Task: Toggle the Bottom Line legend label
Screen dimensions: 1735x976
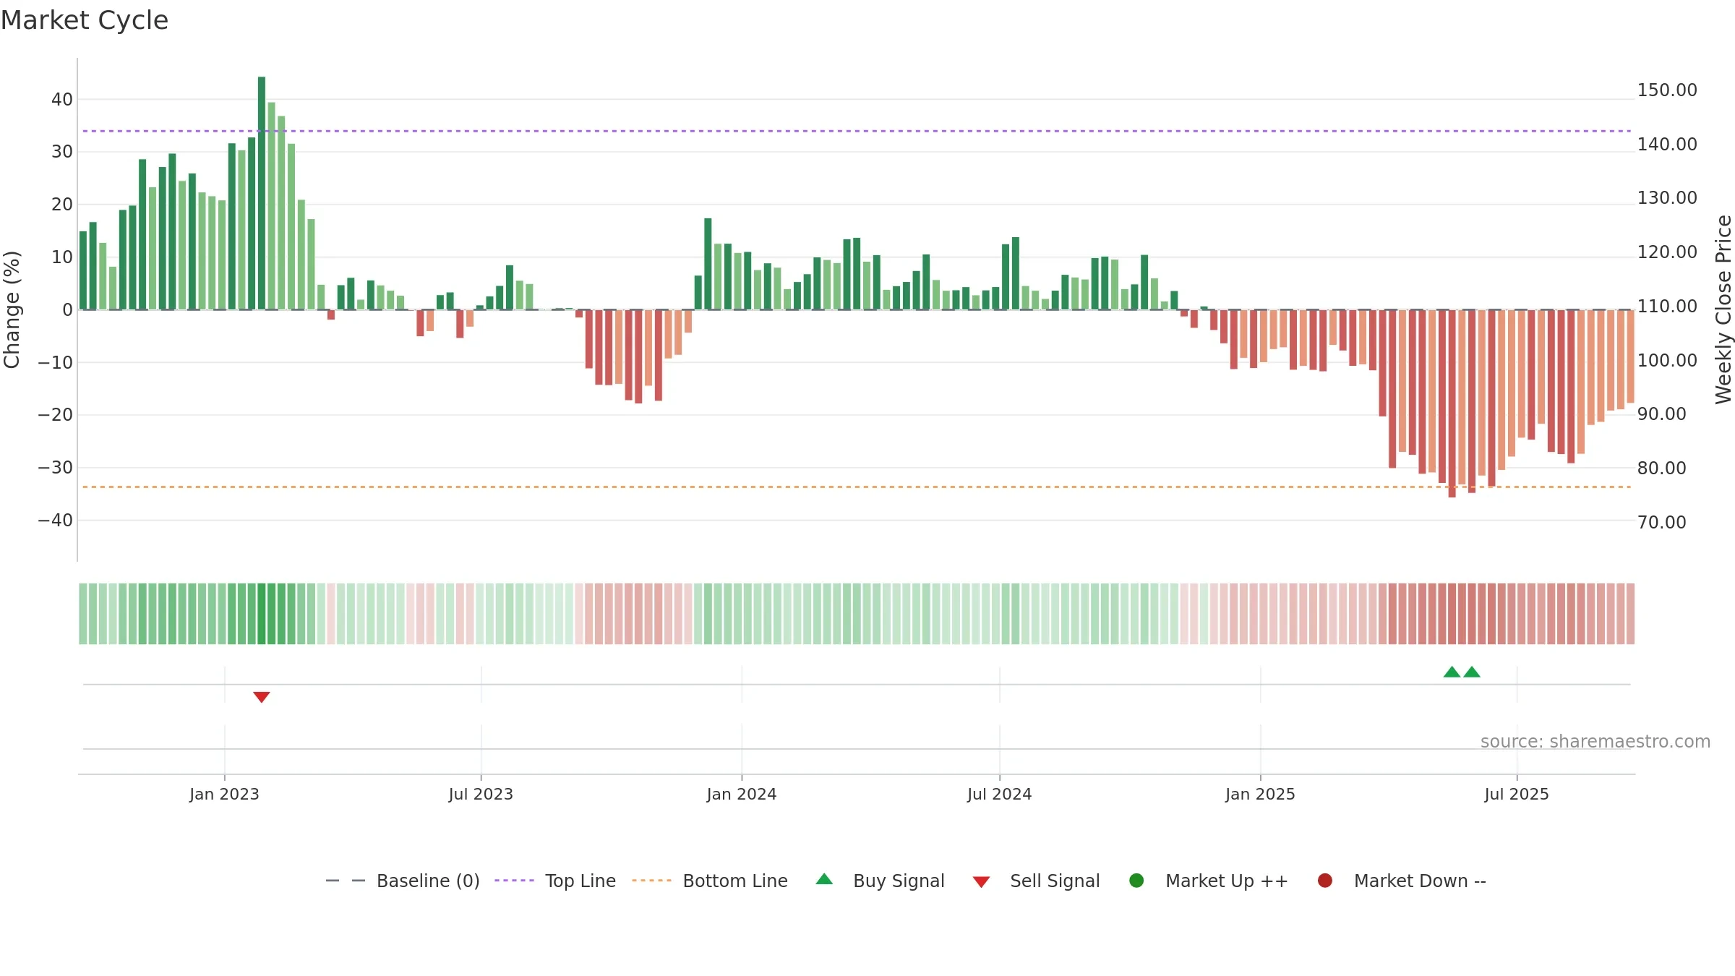Action: [x=735, y=881]
